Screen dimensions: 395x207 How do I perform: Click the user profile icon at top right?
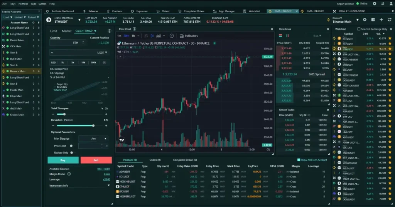390,3
